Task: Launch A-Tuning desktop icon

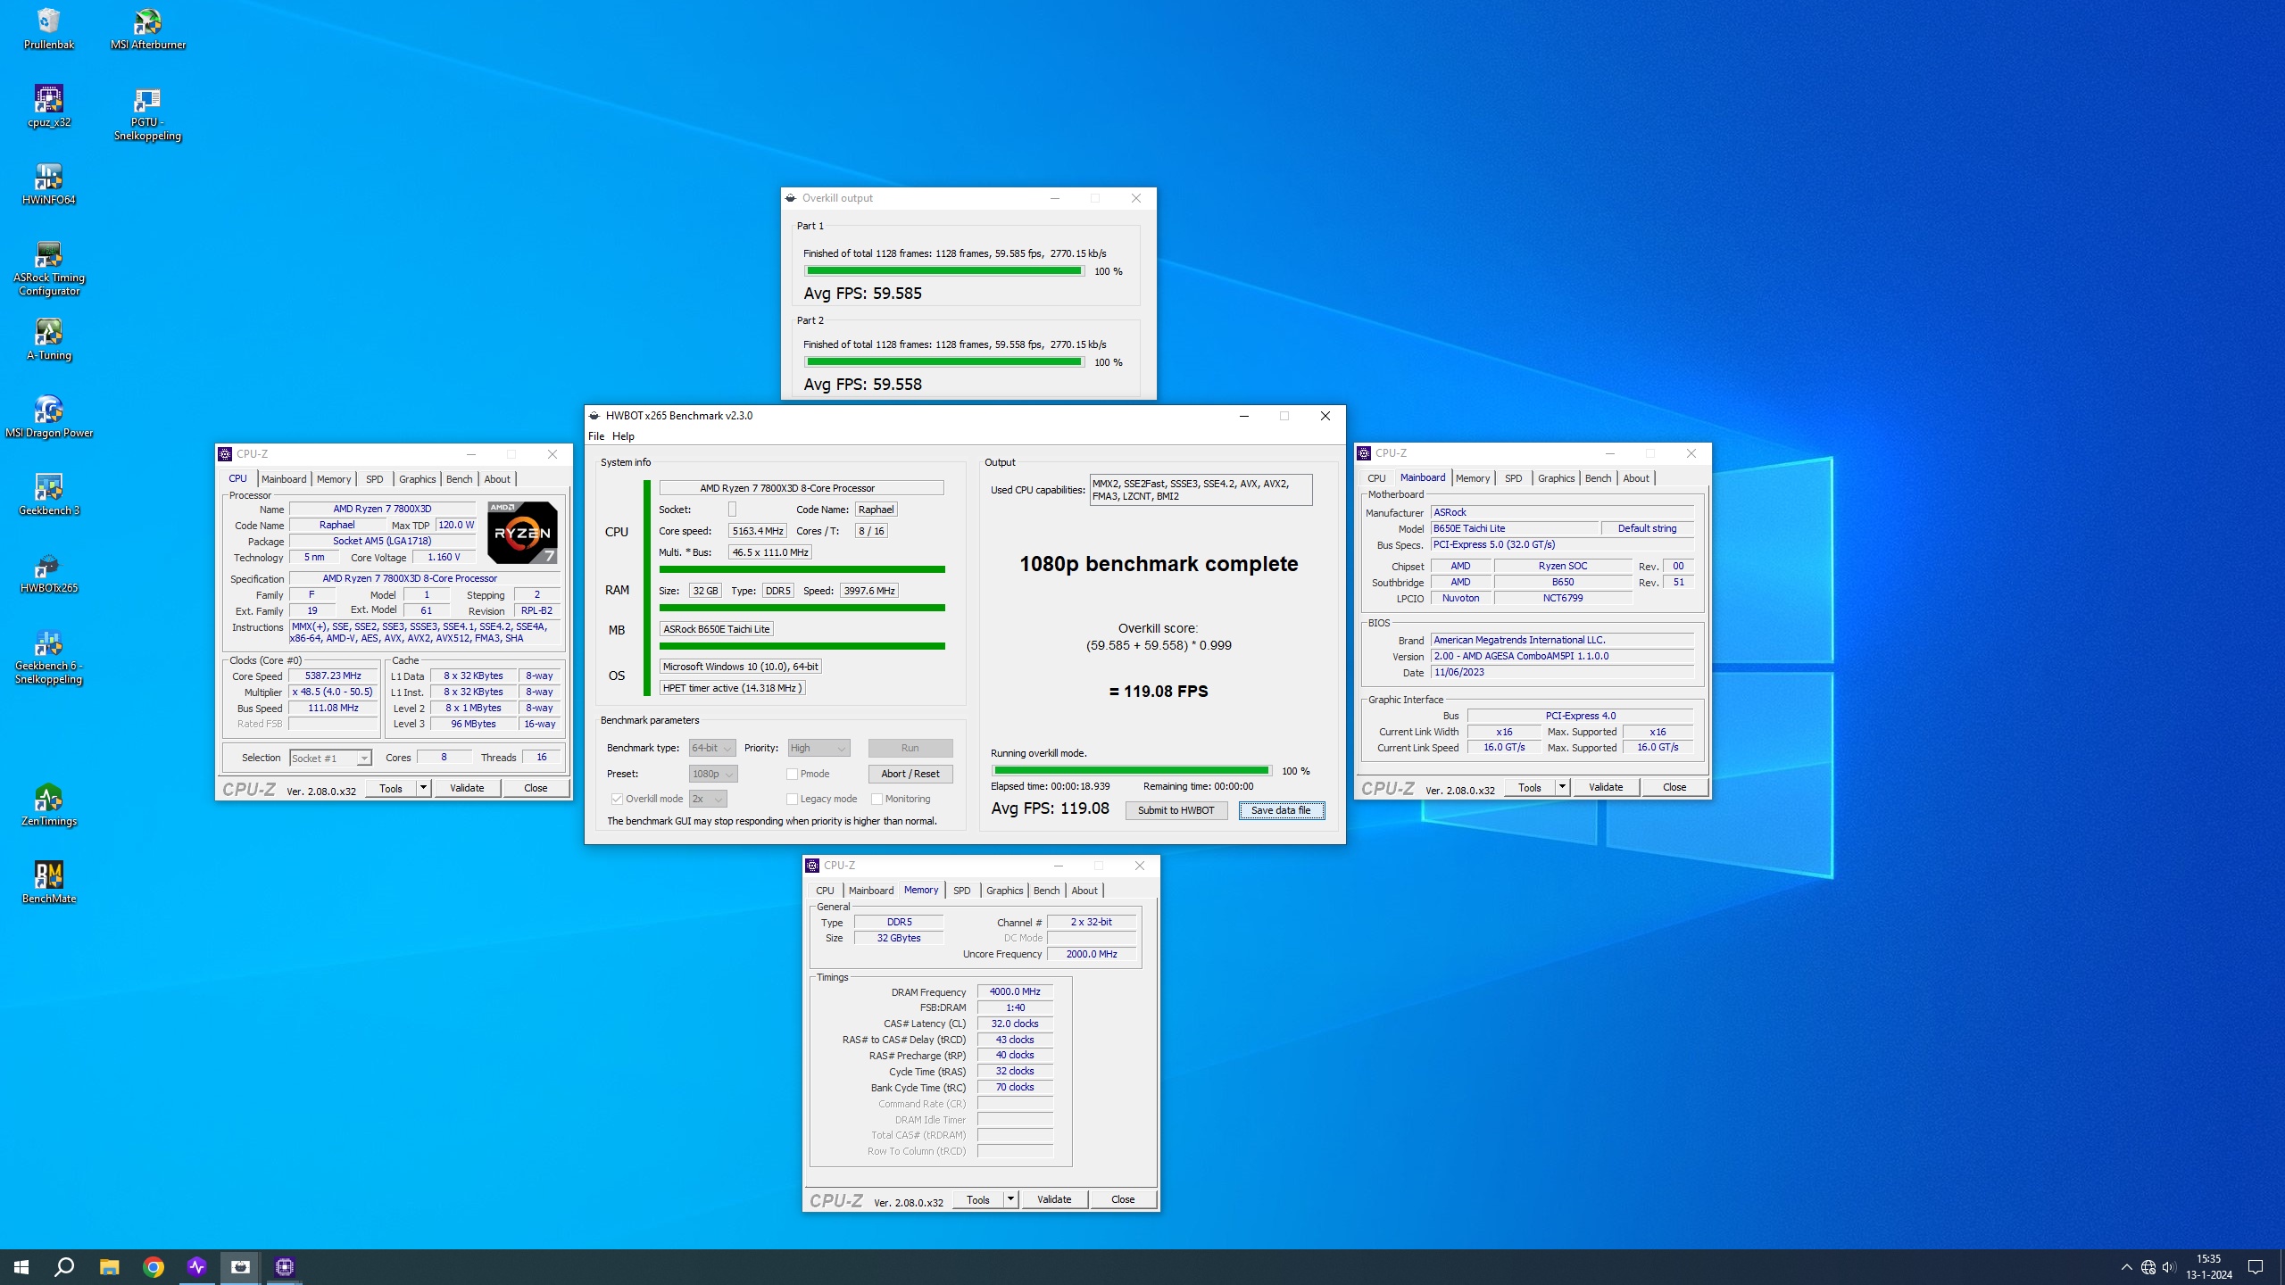Action: click(49, 339)
